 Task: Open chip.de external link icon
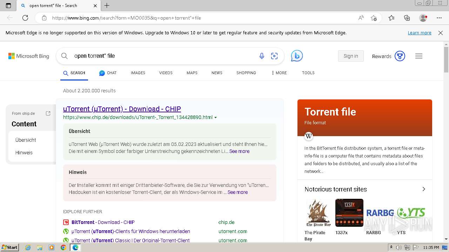click(48, 113)
